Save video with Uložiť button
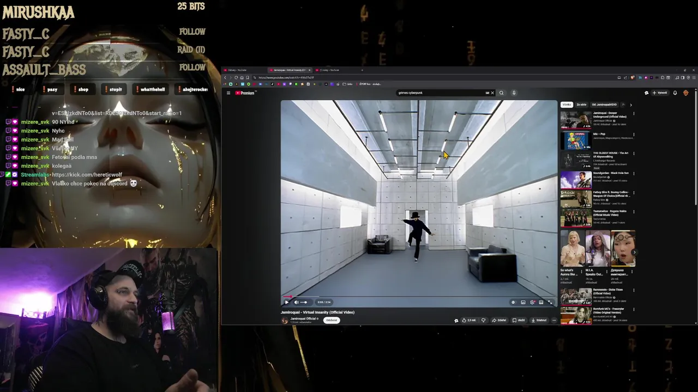Image resolution: width=698 pixels, height=392 pixels. (x=519, y=320)
